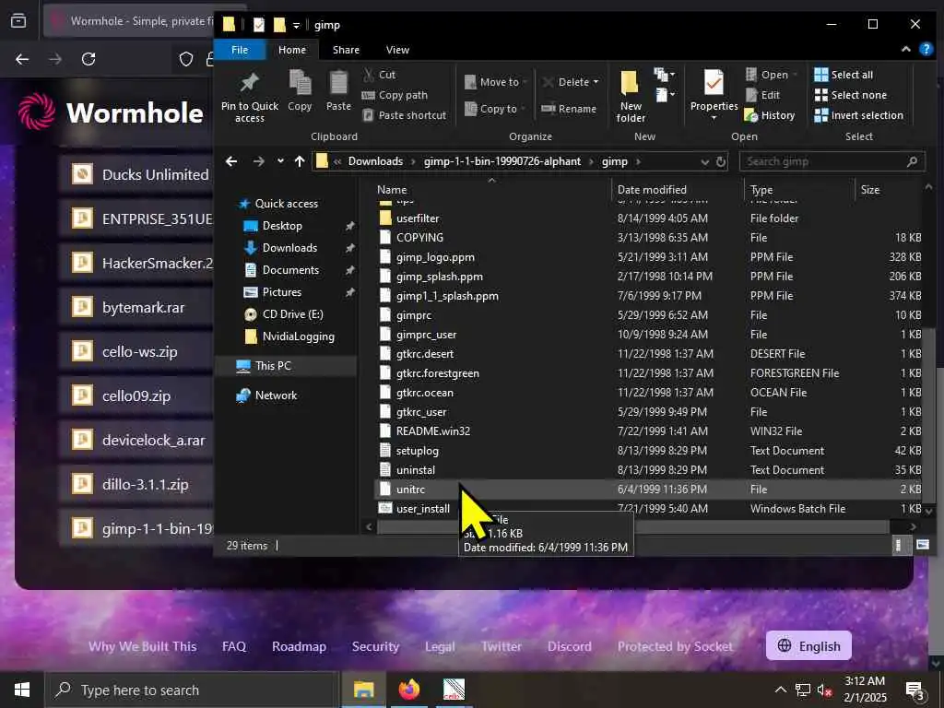Image resolution: width=944 pixels, height=708 pixels.
Task: Click Firefox icon on taskbar
Action: (408, 690)
